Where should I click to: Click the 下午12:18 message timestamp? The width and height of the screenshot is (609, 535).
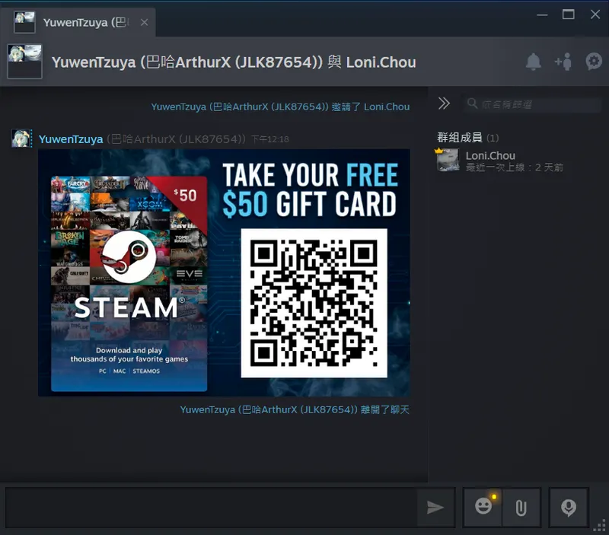270,139
